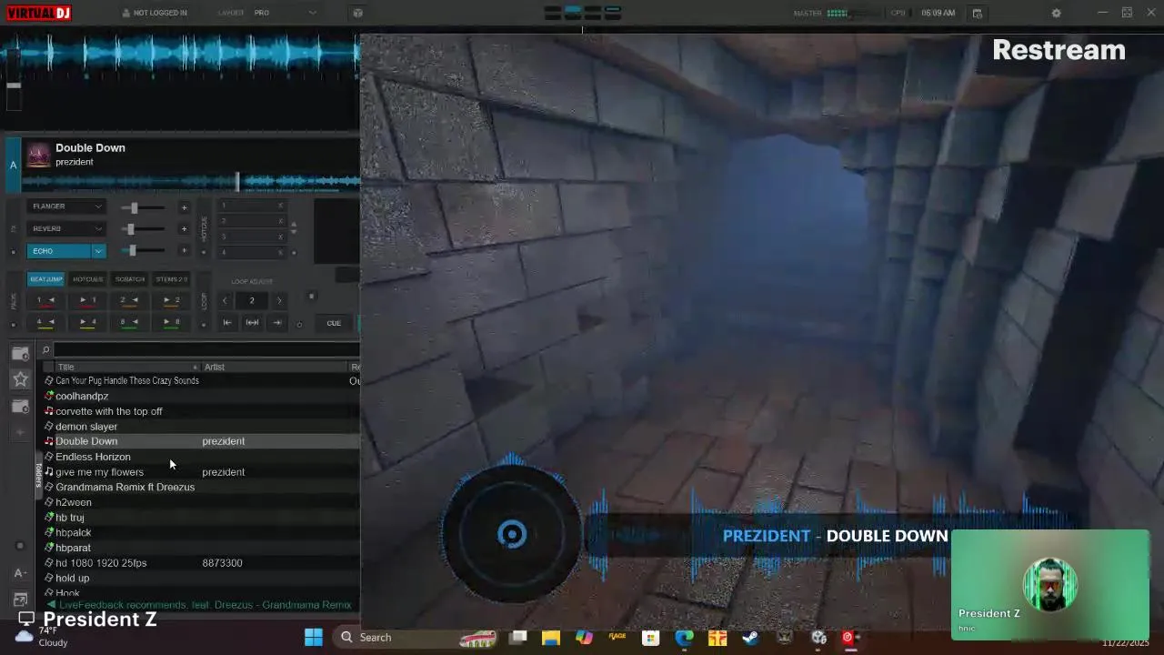Click the plus button next to REVERB

184,228
